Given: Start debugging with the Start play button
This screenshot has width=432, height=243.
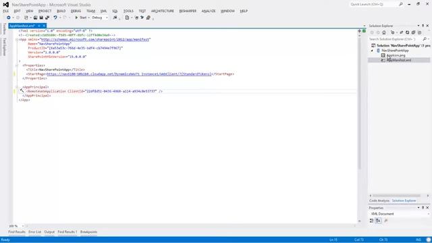Looking at the screenshot, I should click(x=81, y=18).
